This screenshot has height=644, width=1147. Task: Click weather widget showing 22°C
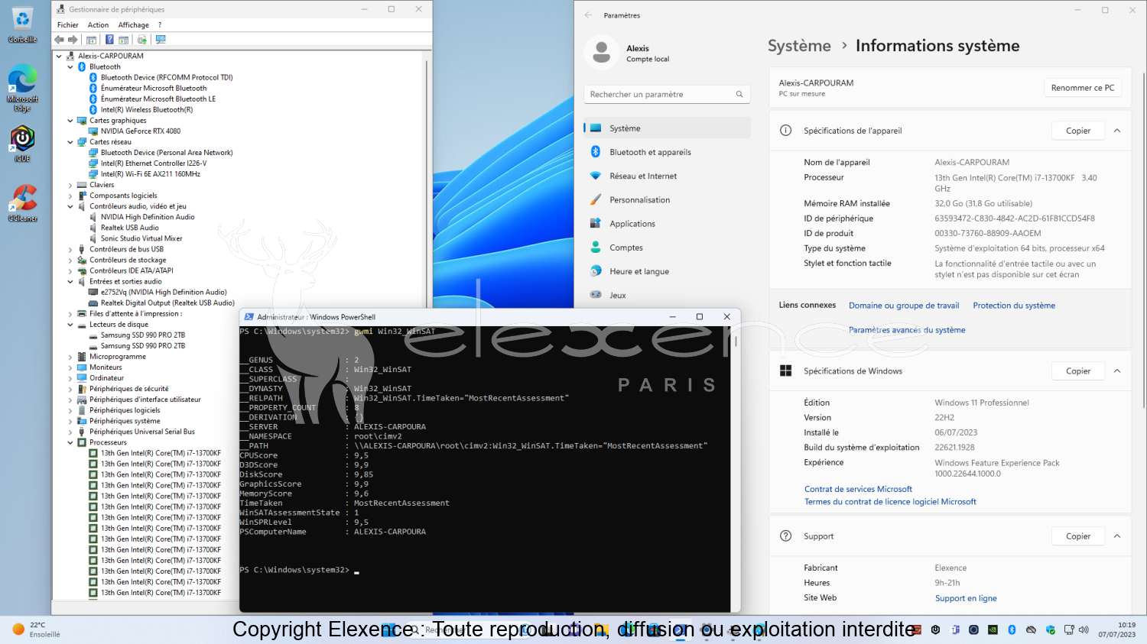pos(37,629)
